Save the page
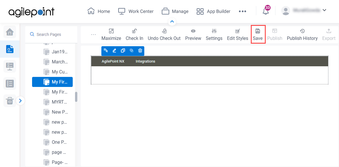This screenshot has width=339, height=167. [x=258, y=35]
